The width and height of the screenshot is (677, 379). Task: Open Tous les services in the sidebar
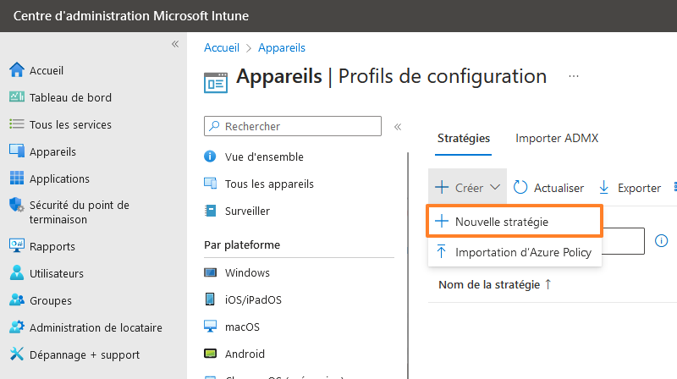(70, 124)
